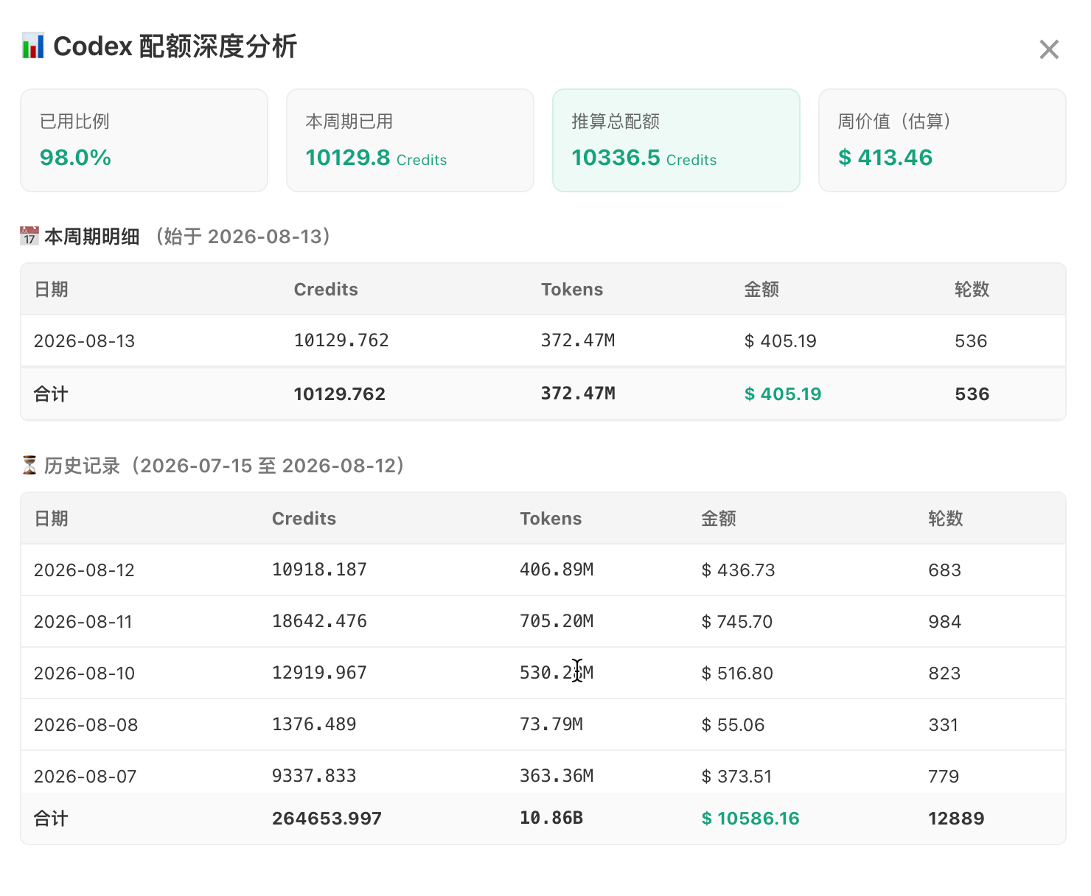Click the 已用比例 card label

pyautogui.click(x=74, y=122)
